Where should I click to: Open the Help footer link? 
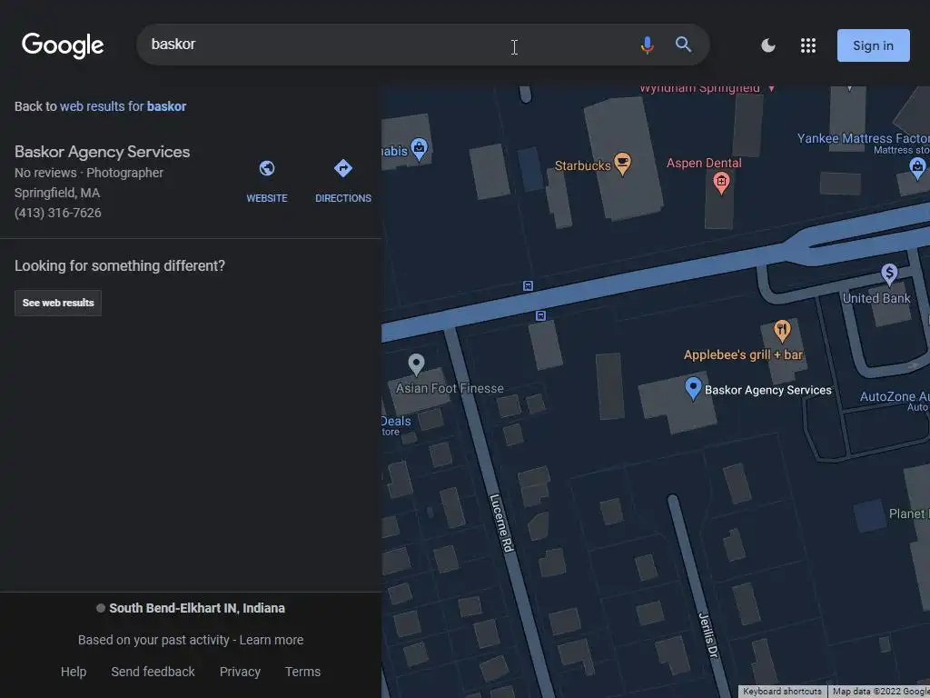coord(74,672)
